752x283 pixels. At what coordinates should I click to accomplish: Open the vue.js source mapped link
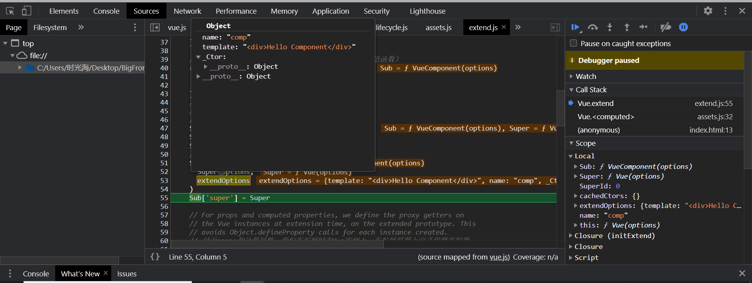pyautogui.click(x=499, y=257)
